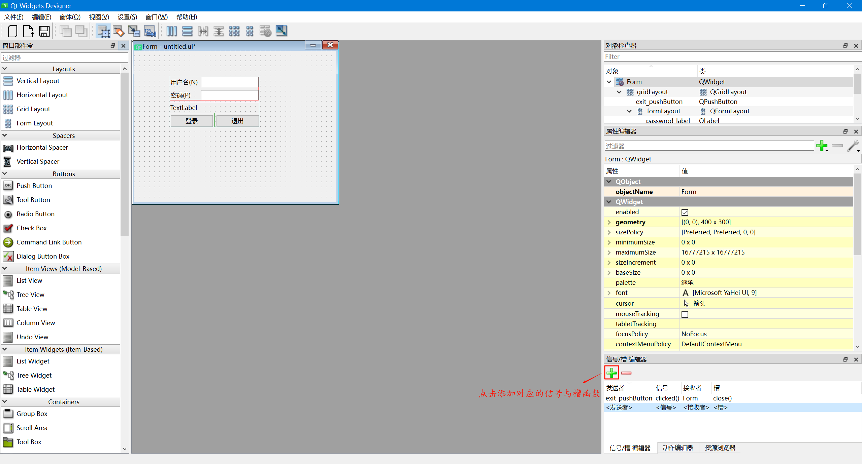Open the 窗体(O) menu
This screenshot has height=464, width=862.
(x=70, y=17)
